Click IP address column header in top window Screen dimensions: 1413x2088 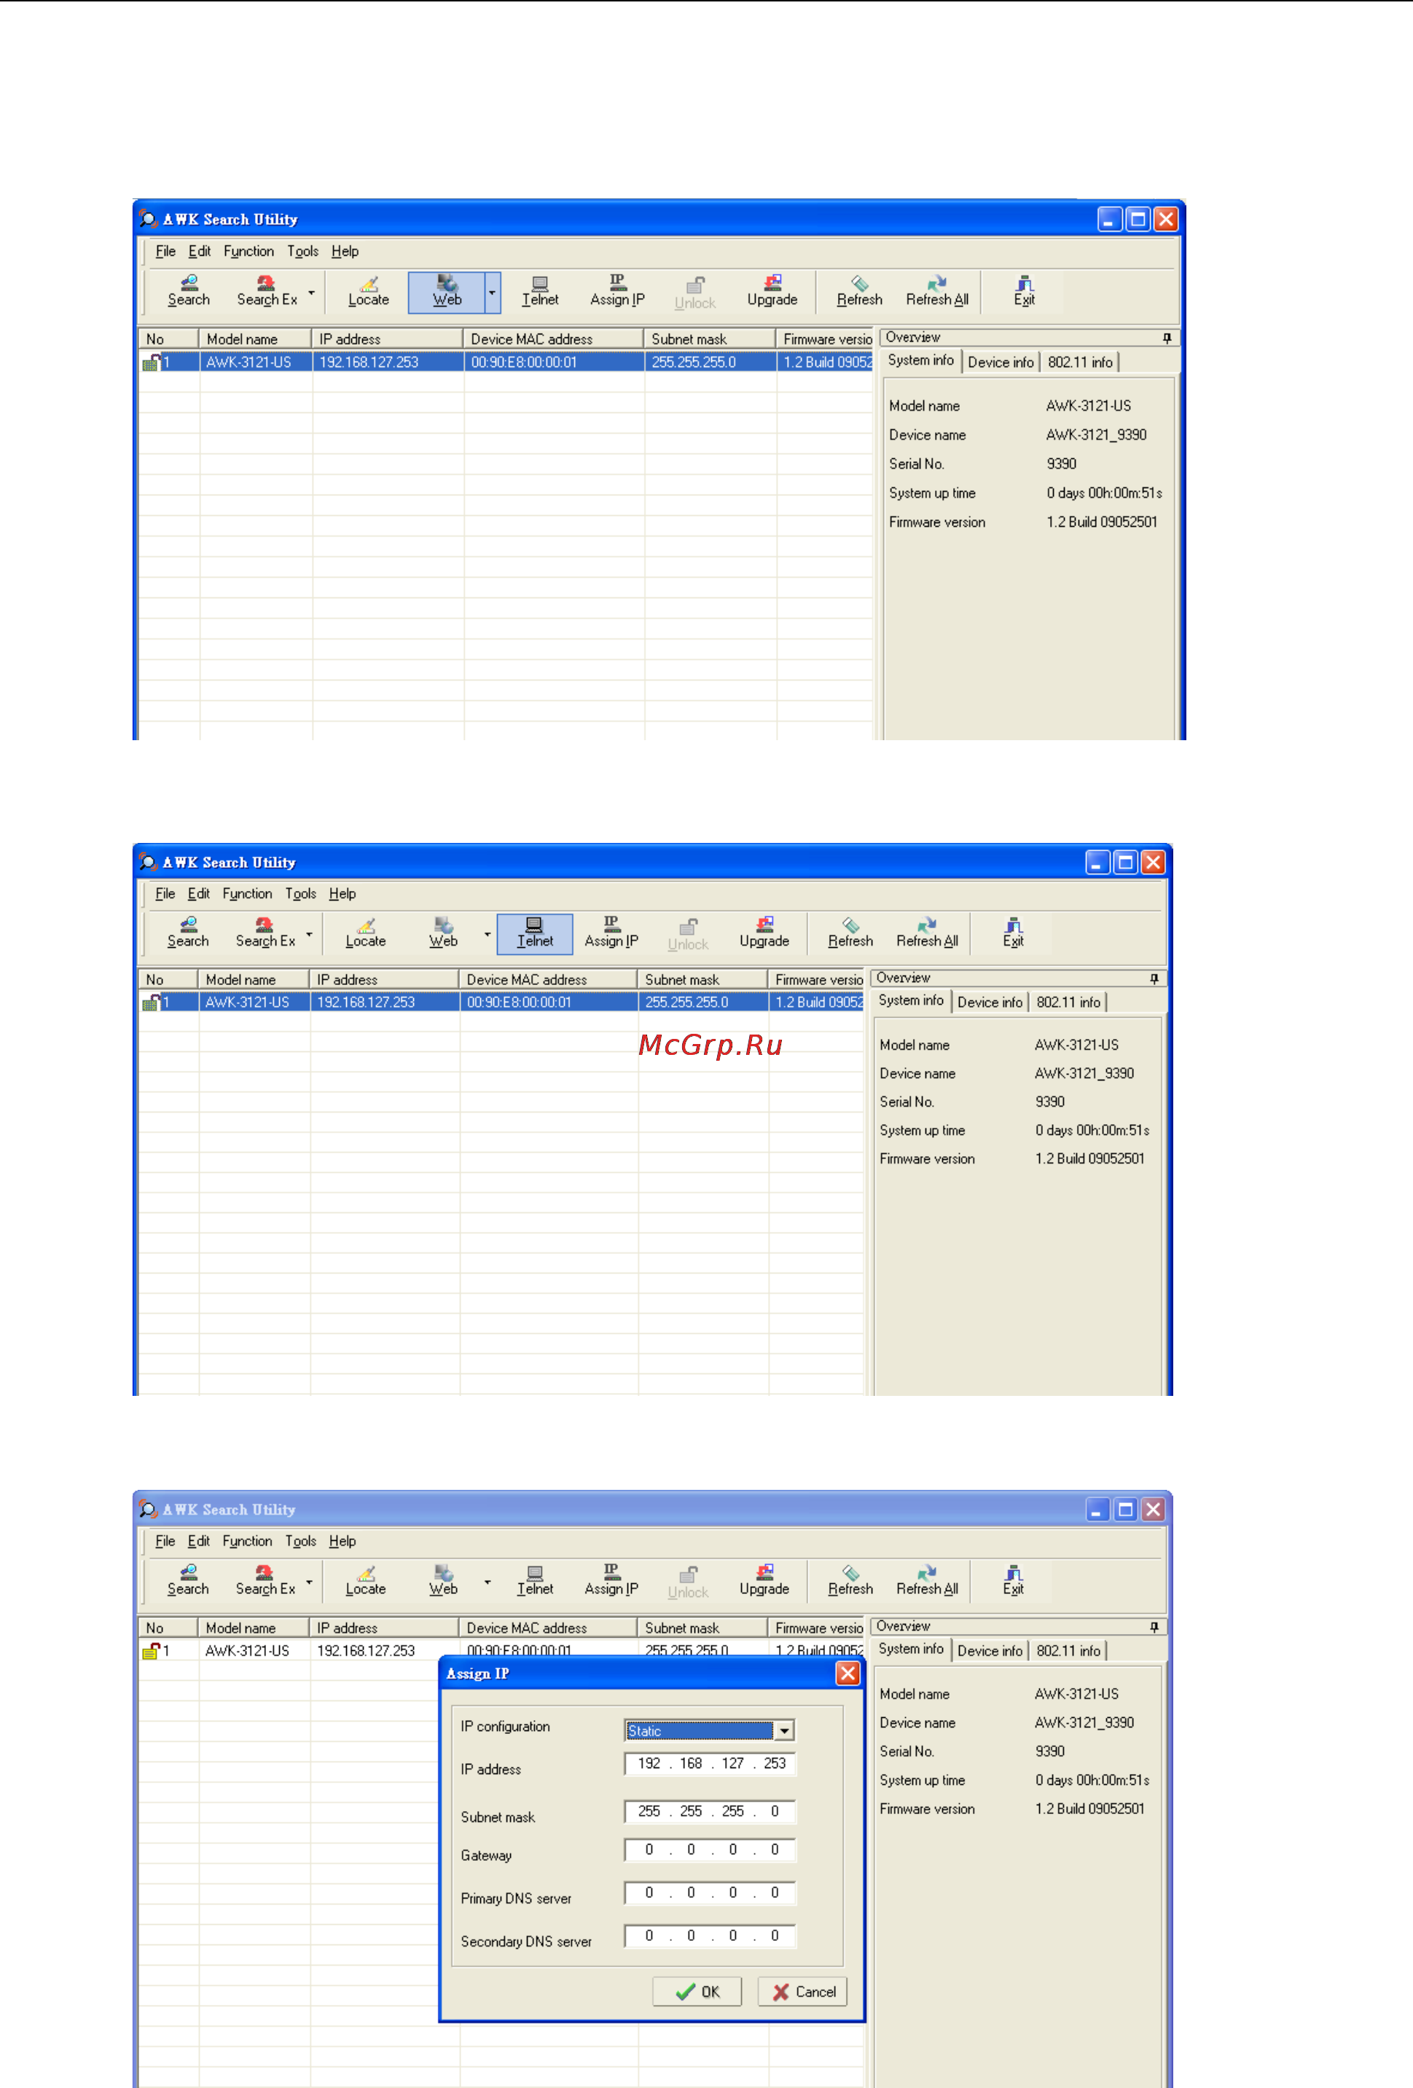coord(388,339)
